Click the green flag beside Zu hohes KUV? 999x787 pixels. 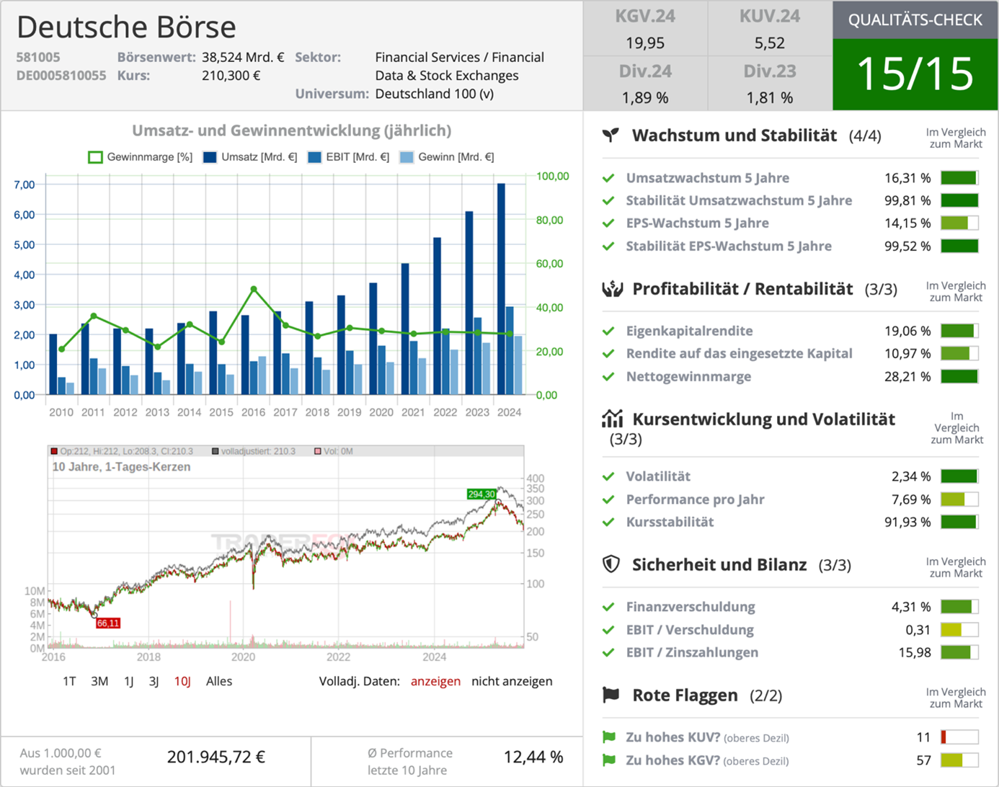pyautogui.click(x=609, y=737)
